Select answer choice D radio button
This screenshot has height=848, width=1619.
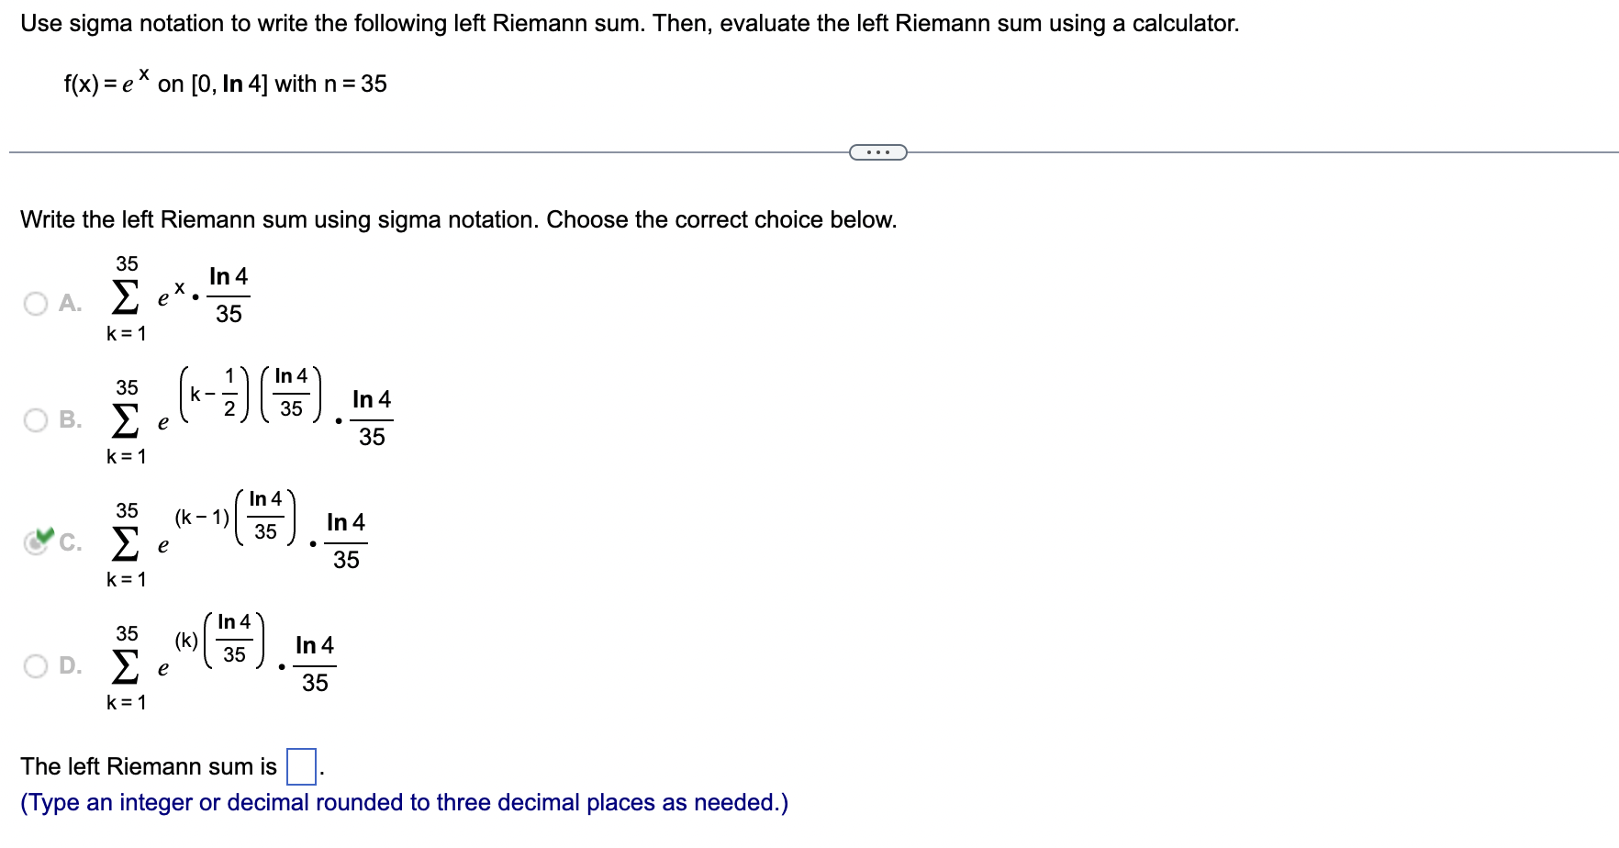36,665
